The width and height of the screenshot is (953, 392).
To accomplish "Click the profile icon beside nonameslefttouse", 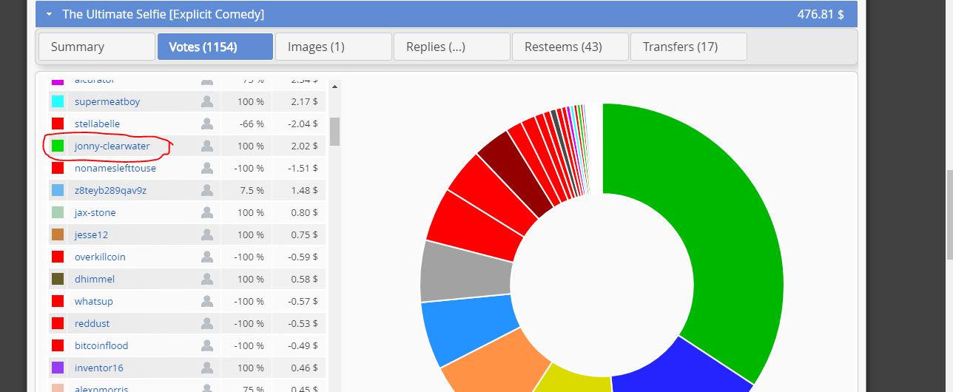I will tap(207, 168).
